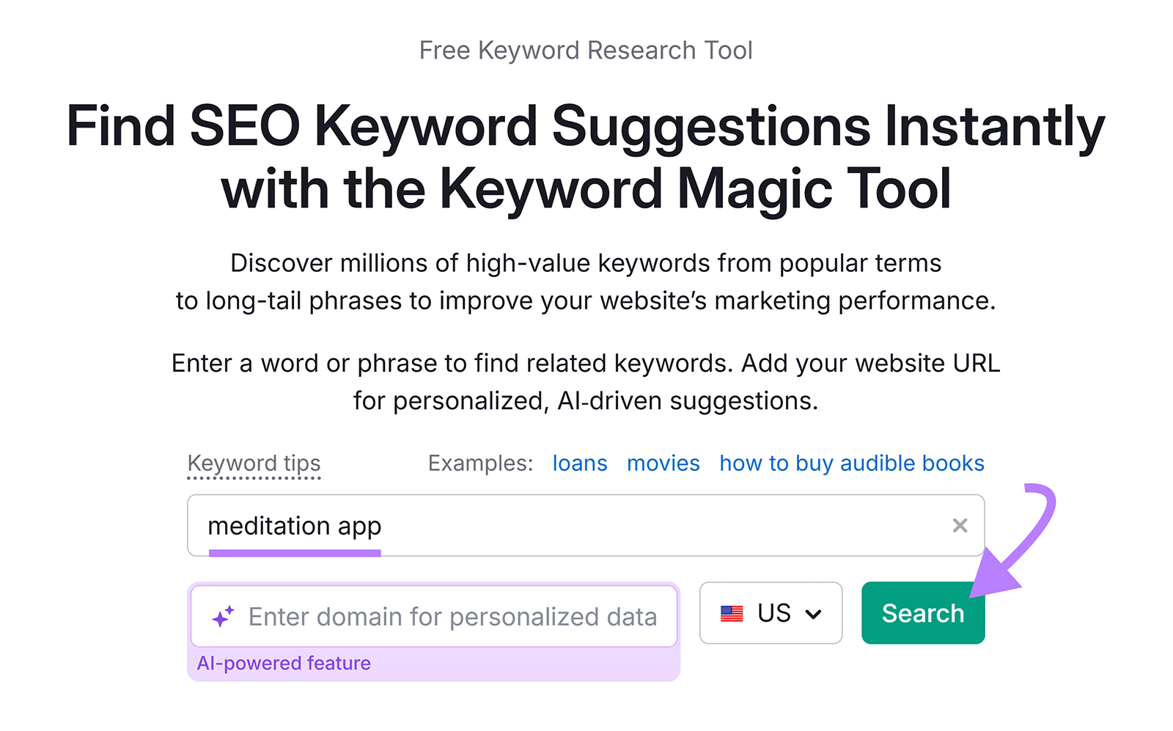Open the "how to buy audible books" example
The width and height of the screenshot is (1173, 731).
click(x=851, y=463)
